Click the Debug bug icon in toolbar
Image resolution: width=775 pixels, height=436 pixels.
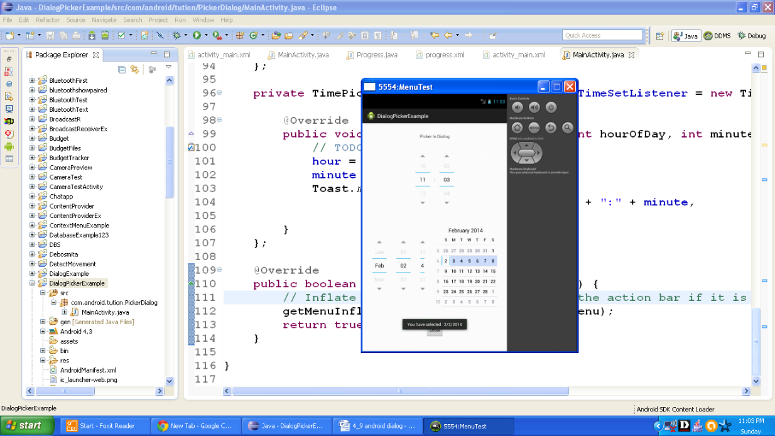[x=176, y=35]
